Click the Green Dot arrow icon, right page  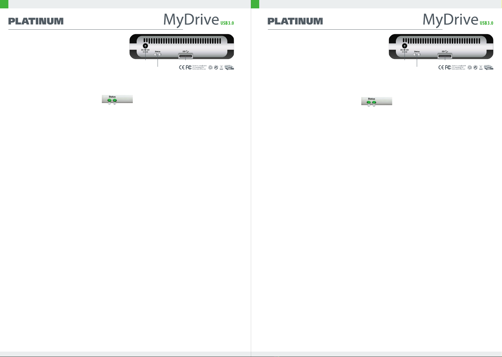(x=475, y=67)
